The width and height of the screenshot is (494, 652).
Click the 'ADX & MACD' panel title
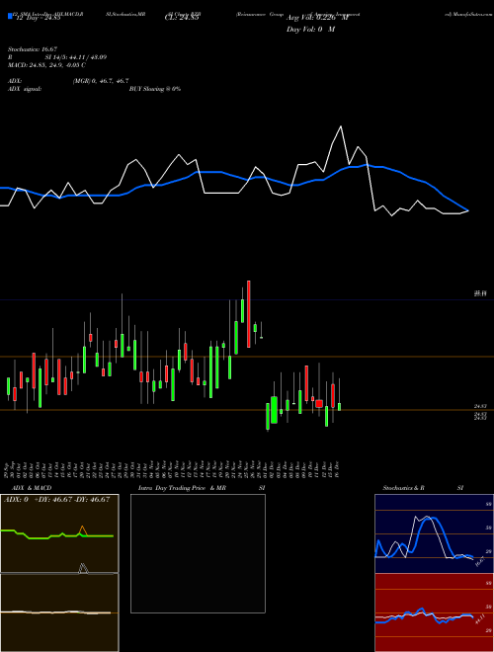tap(32, 488)
